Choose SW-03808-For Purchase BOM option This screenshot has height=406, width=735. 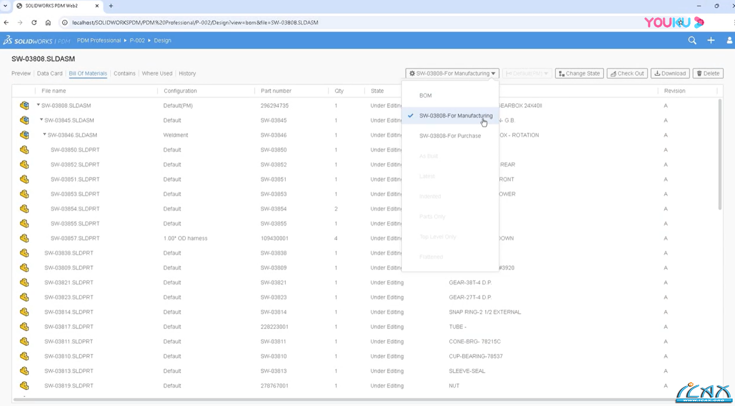[x=450, y=136]
